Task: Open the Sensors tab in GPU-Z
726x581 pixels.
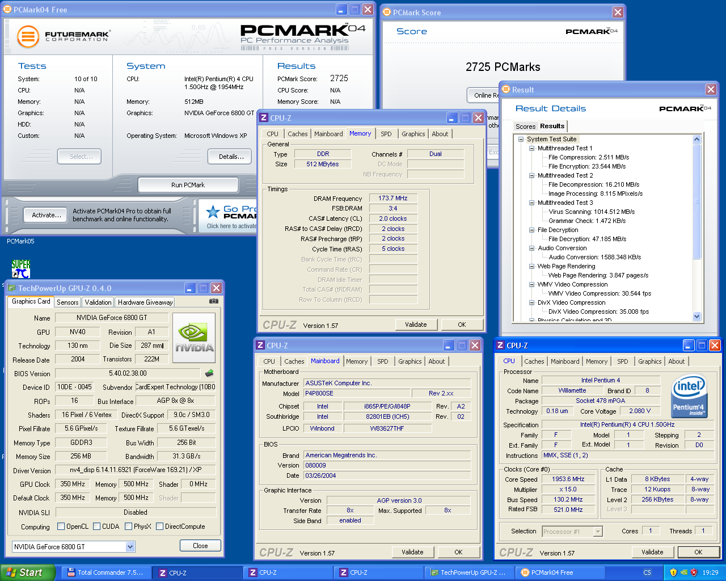Action: point(67,302)
